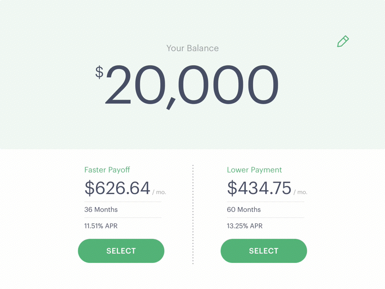Click the "Your Balance" label
The width and height of the screenshot is (385, 289).
pos(192,48)
